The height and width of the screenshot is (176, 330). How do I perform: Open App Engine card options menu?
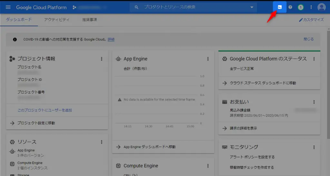point(208,59)
